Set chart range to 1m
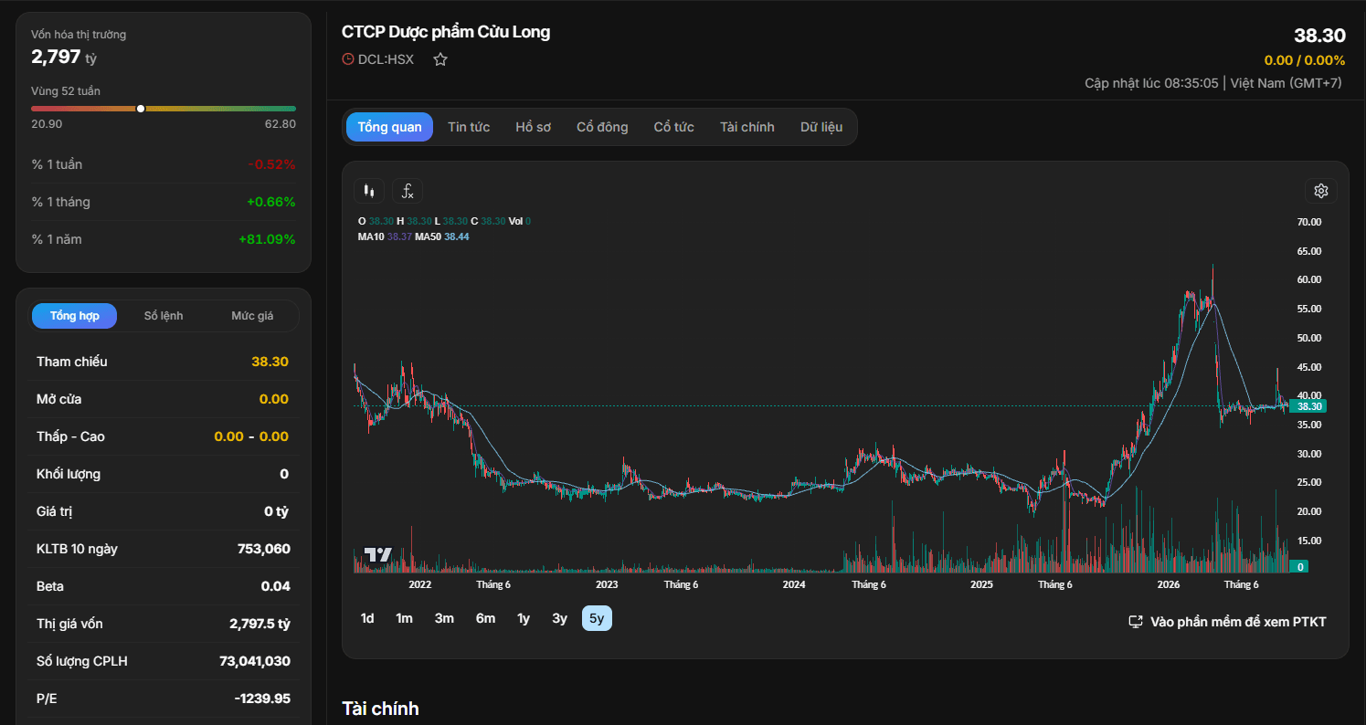This screenshot has height=725, width=1366. tap(404, 618)
